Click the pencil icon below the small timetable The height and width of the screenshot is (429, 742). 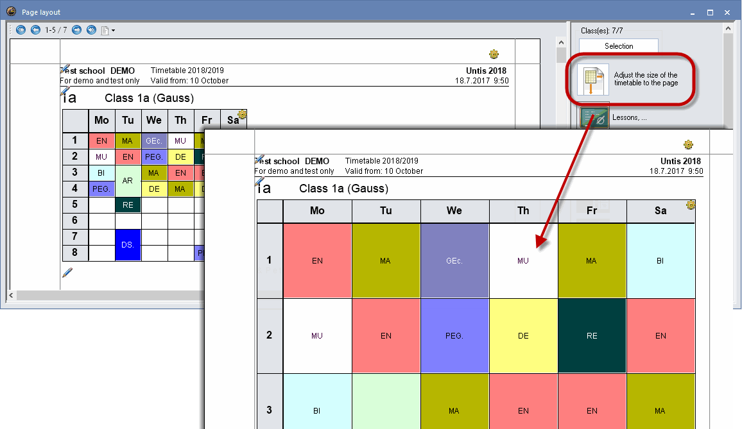67,273
